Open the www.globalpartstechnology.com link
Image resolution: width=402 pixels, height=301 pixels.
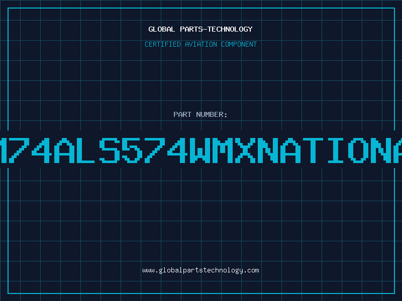[x=200, y=270]
